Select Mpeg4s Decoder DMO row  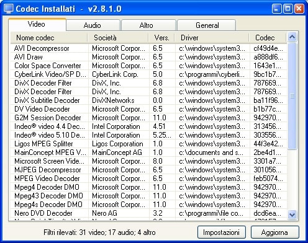pos(148,205)
